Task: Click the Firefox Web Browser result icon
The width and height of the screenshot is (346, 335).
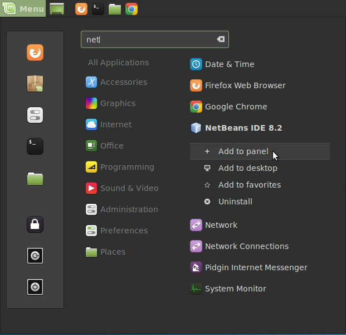Action: pos(196,85)
